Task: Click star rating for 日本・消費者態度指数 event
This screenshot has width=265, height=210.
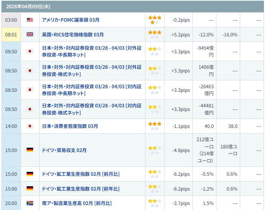Action: click(x=155, y=126)
